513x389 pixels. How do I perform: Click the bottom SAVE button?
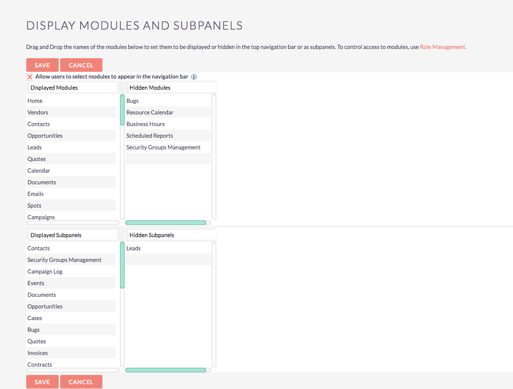42,382
